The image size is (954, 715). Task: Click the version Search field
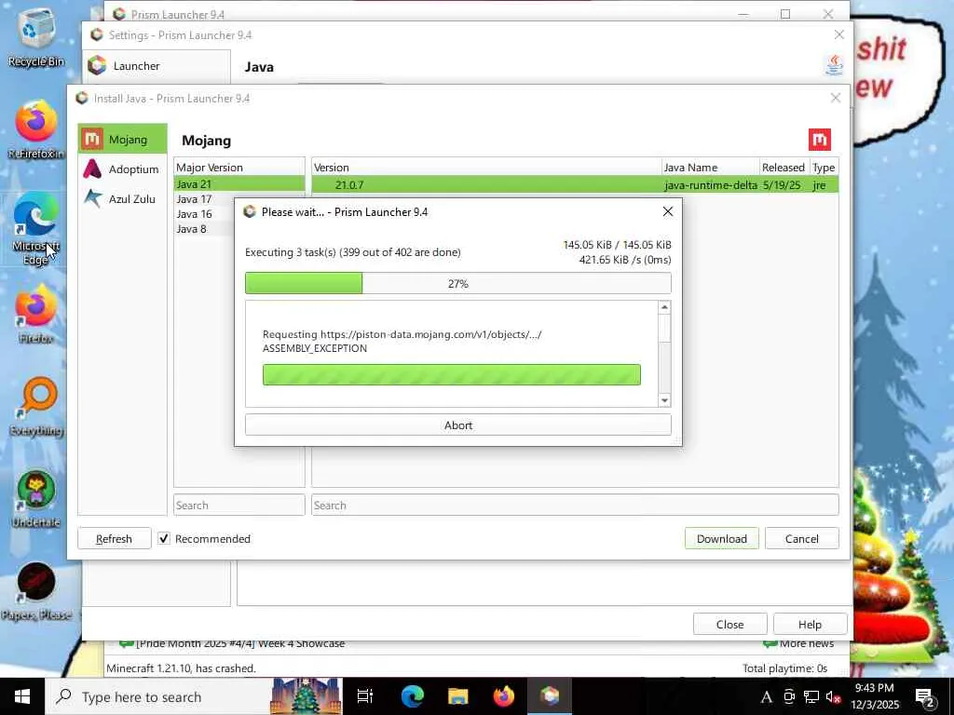[575, 506]
